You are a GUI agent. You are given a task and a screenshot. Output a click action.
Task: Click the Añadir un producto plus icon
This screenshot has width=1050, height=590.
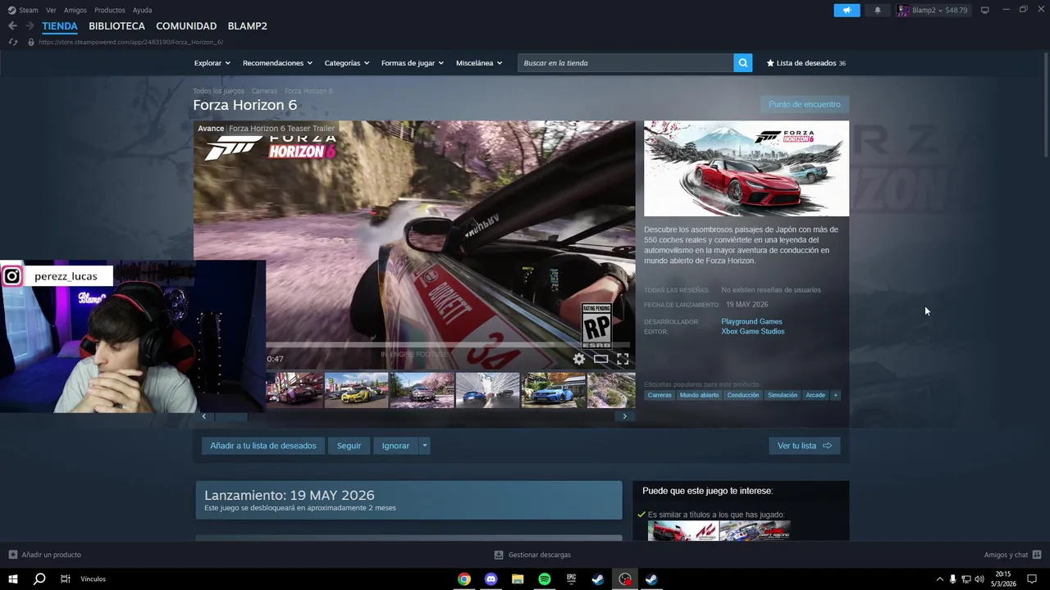coord(12,555)
